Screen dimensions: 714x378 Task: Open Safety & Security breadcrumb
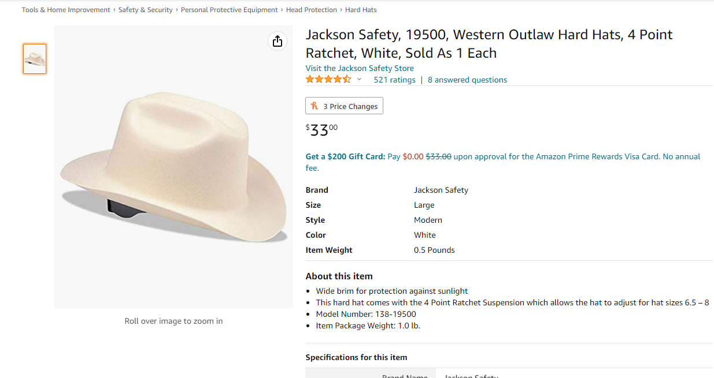coord(146,10)
